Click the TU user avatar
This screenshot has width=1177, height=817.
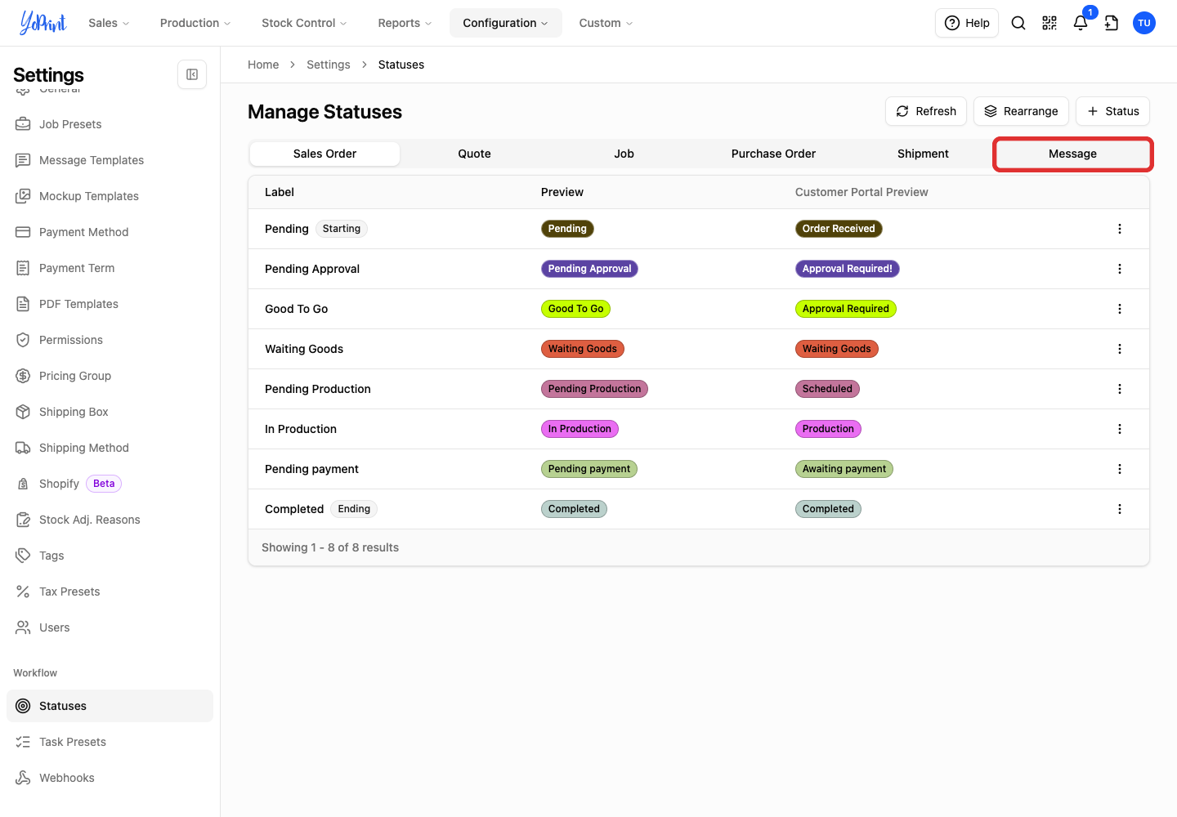[x=1144, y=23]
